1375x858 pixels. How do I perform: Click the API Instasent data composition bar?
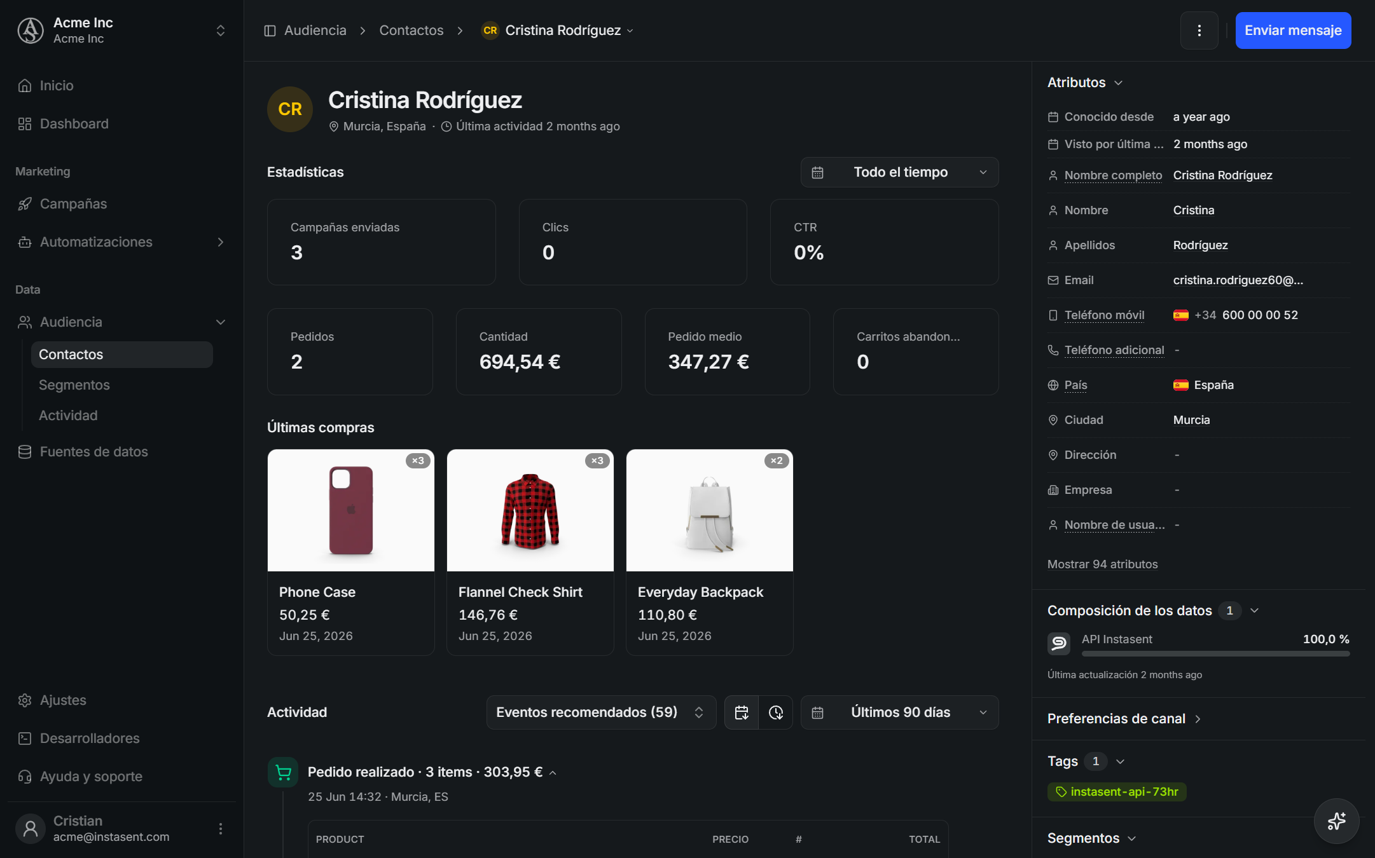(1215, 653)
